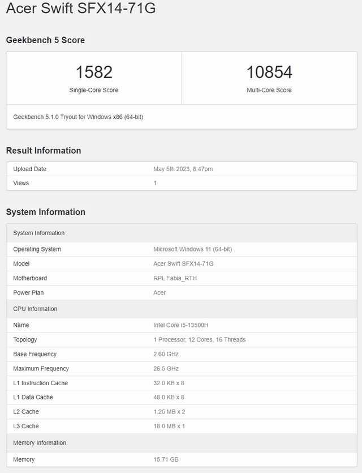
Task: Click the RPL Fabia_RTH motherboard value
Action: click(175, 278)
